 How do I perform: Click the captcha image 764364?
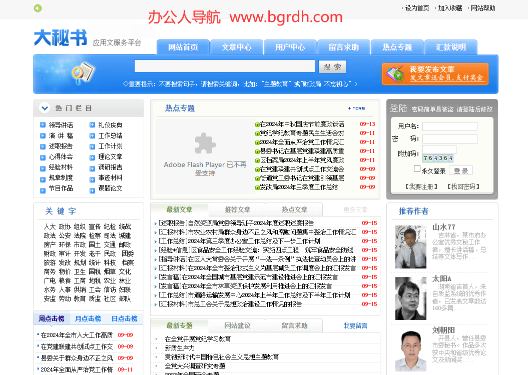tap(438, 158)
